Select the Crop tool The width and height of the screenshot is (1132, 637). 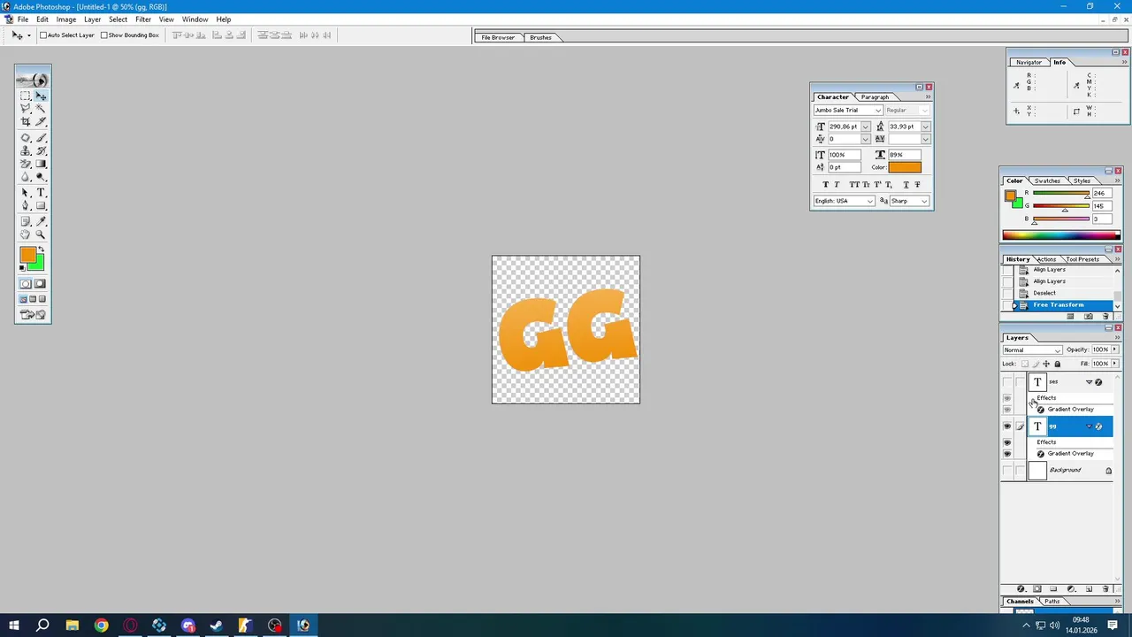tap(25, 121)
